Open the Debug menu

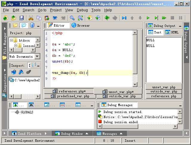[82, 10]
